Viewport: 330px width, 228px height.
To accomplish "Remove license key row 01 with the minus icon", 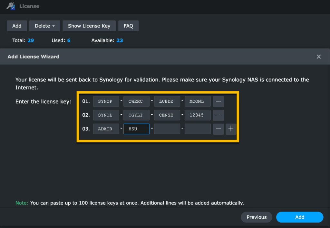I will point(218,101).
